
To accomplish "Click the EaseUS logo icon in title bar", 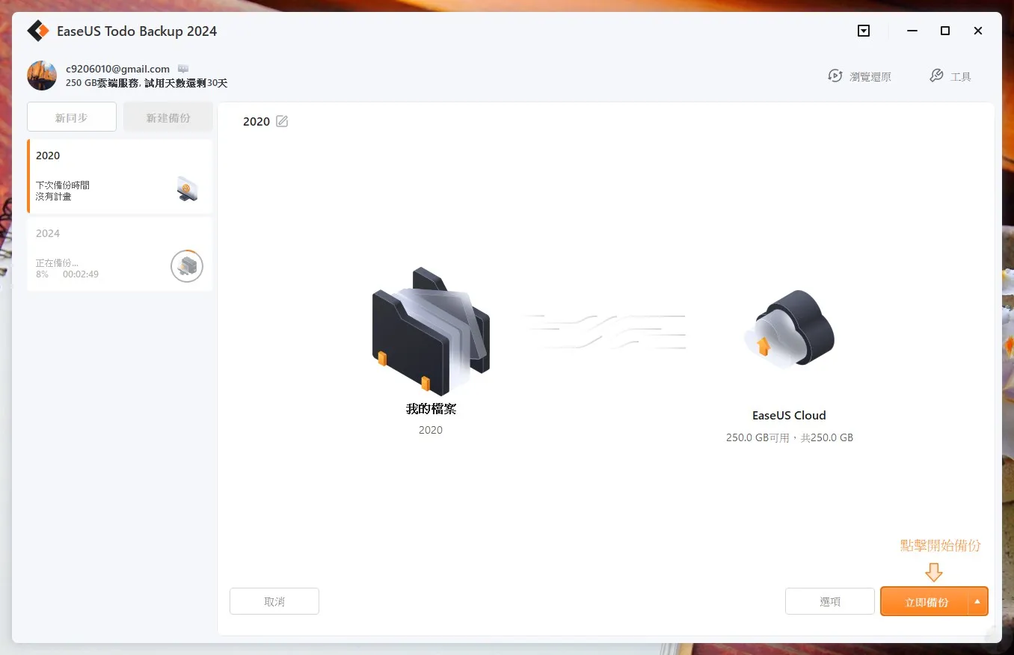I will 38,31.
